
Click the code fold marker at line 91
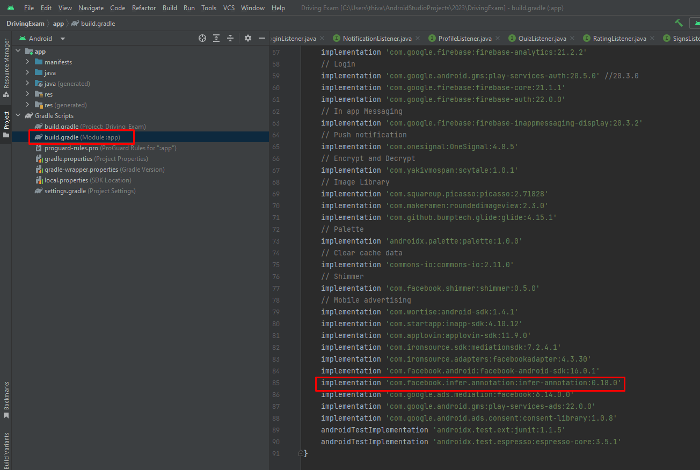[300, 453]
